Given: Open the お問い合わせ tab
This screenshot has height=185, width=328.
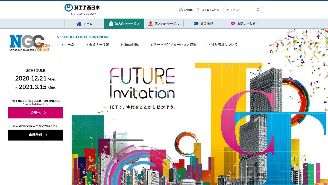Looking at the screenshot, I should pos(243,24).
